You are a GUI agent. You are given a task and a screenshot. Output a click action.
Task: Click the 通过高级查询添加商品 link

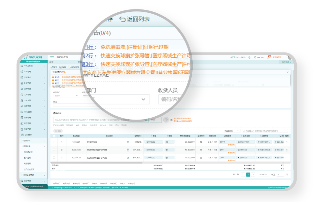coord(182,119)
